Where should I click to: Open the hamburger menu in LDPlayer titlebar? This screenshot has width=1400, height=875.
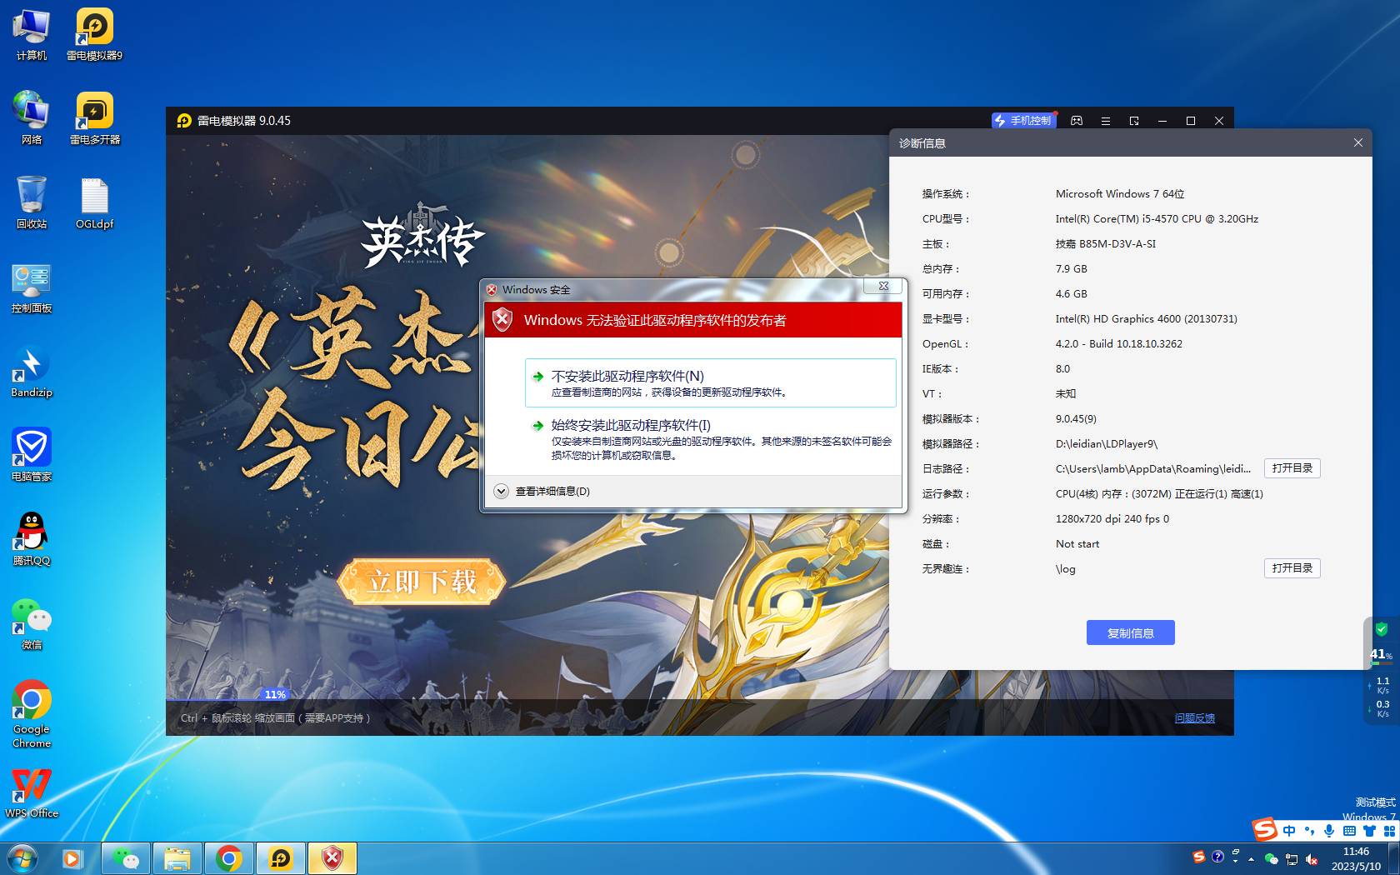point(1106,121)
